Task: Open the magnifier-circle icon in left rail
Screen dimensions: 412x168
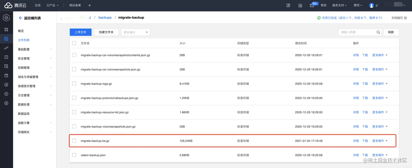Action: point(6,85)
